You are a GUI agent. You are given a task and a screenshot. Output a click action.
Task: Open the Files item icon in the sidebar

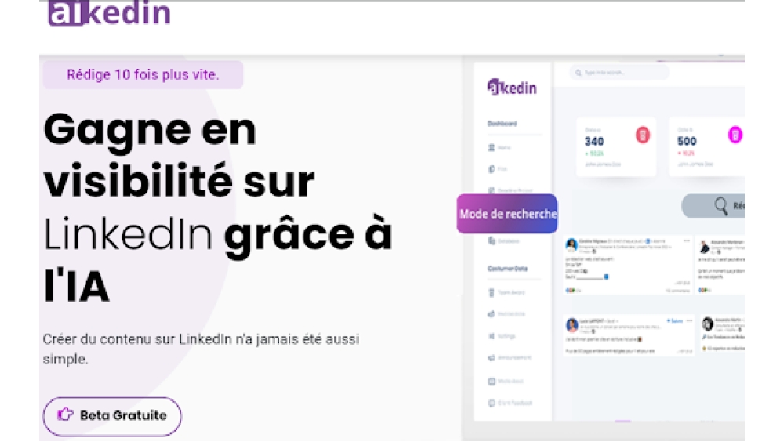coord(492,169)
